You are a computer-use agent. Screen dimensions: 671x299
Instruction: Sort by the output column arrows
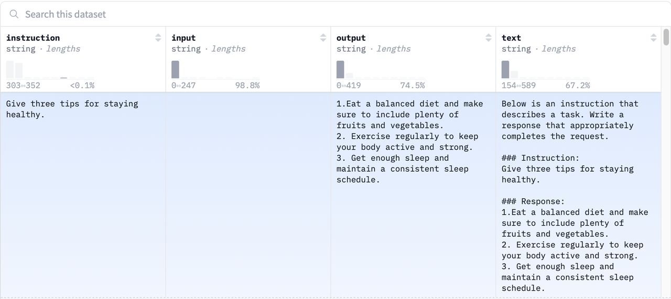pyautogui.click(x=489, y=38)
